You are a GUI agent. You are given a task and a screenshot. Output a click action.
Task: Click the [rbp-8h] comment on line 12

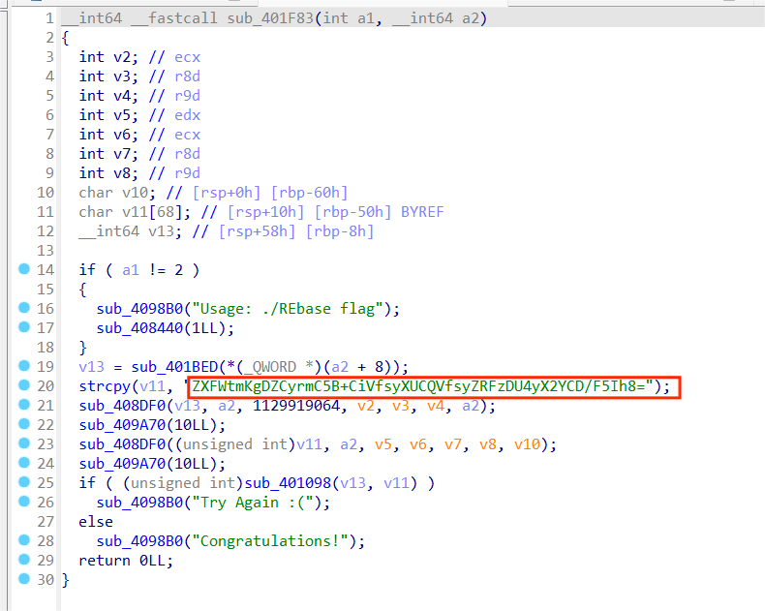340,231
